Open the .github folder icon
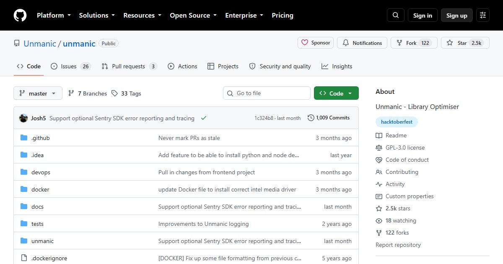Viewport: 503px width, 264px height. [x=24, y=138]
